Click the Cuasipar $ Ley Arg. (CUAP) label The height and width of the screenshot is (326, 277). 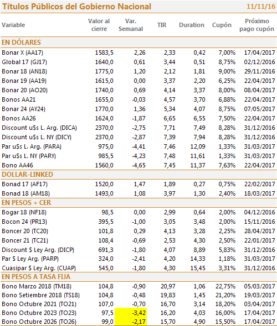pyautogui.click(x=39, y=268)
